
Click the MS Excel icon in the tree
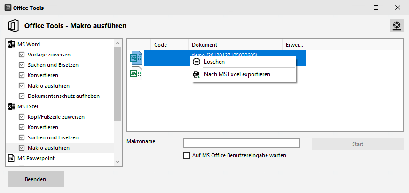11,106
